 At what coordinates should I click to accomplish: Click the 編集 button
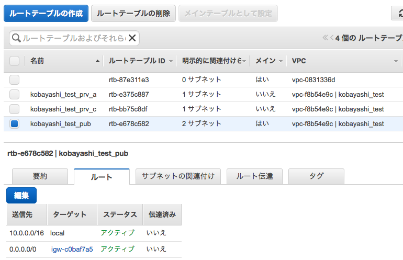coord(21,196)
